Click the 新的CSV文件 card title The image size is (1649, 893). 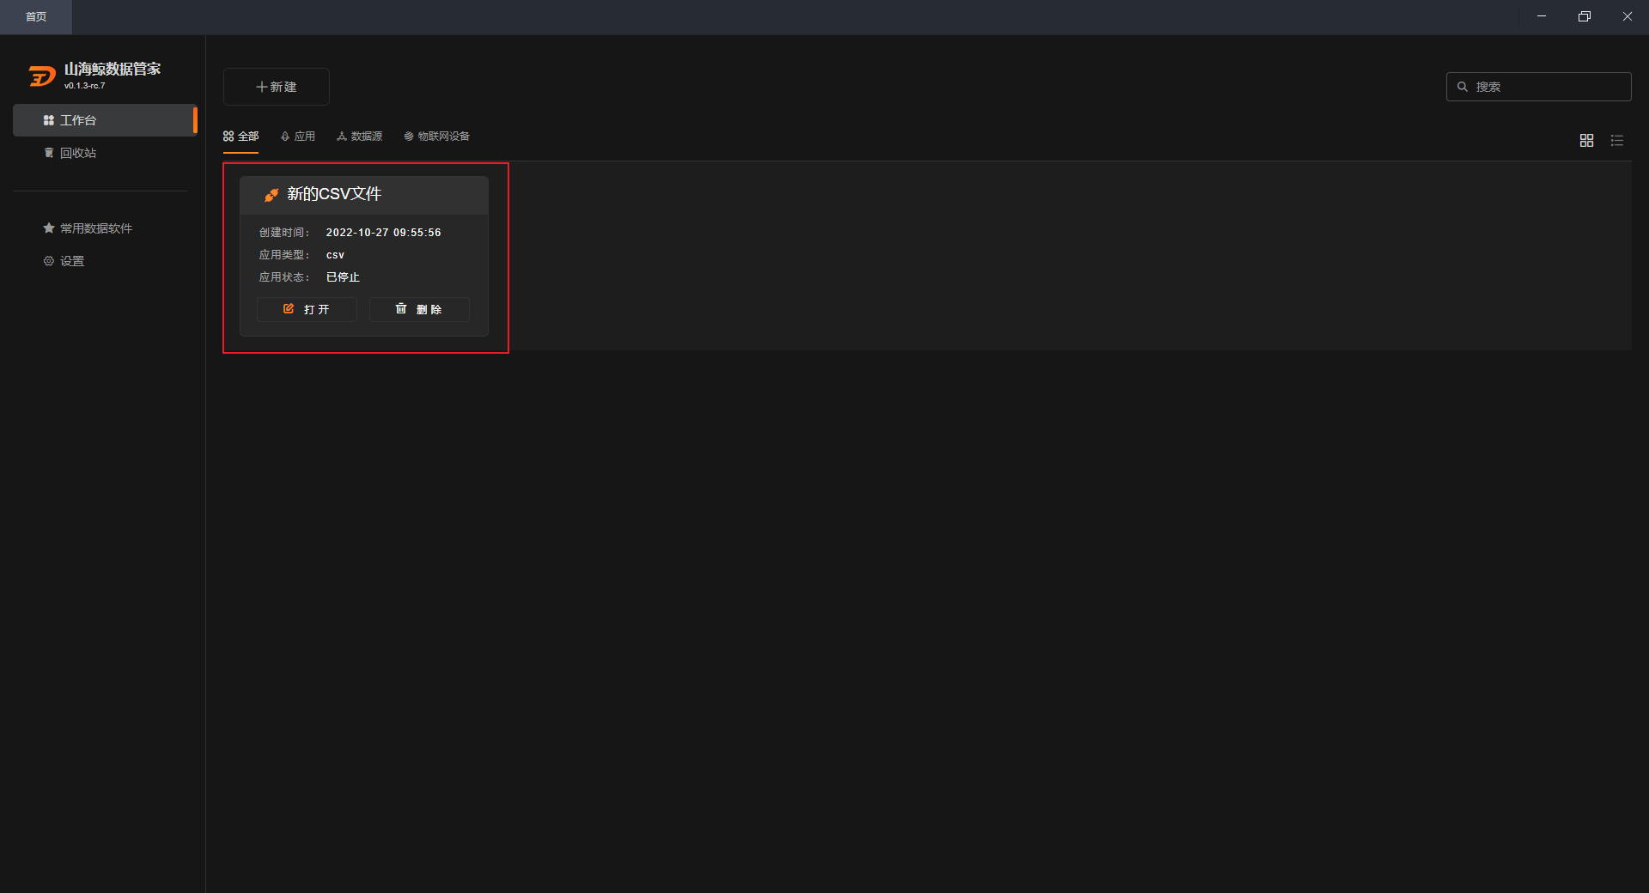334,194
